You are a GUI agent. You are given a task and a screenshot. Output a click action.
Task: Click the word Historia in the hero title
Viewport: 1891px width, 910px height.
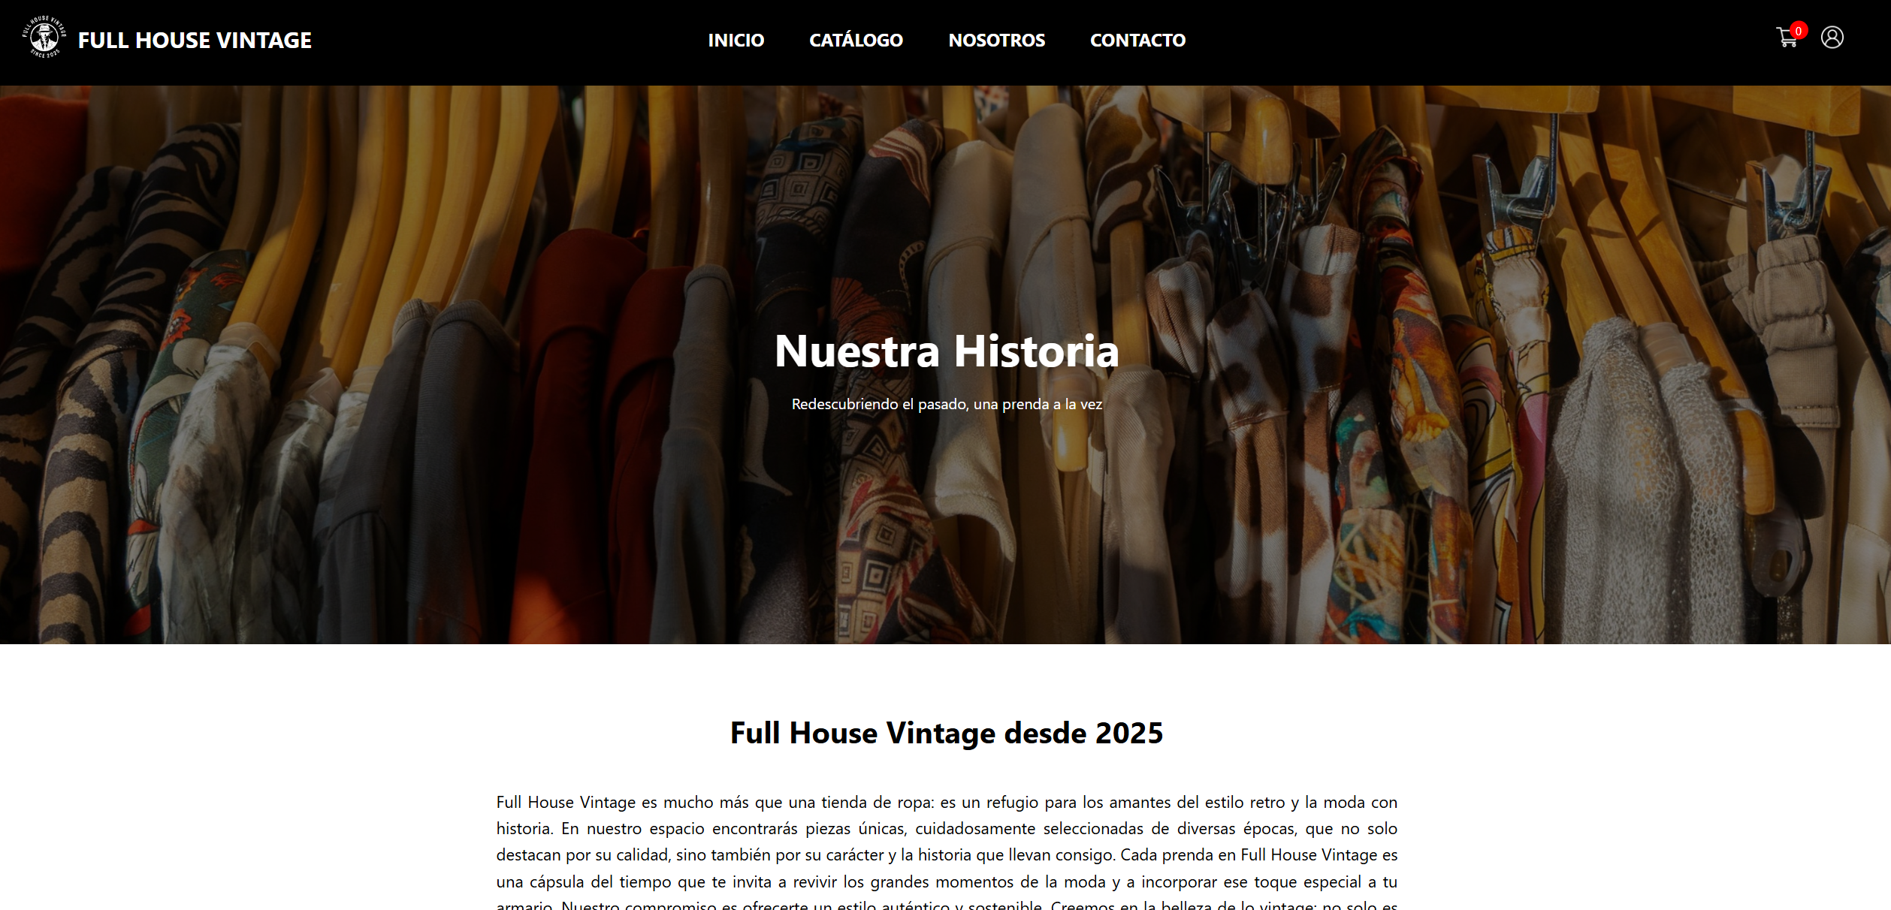tap(1036, 351)
